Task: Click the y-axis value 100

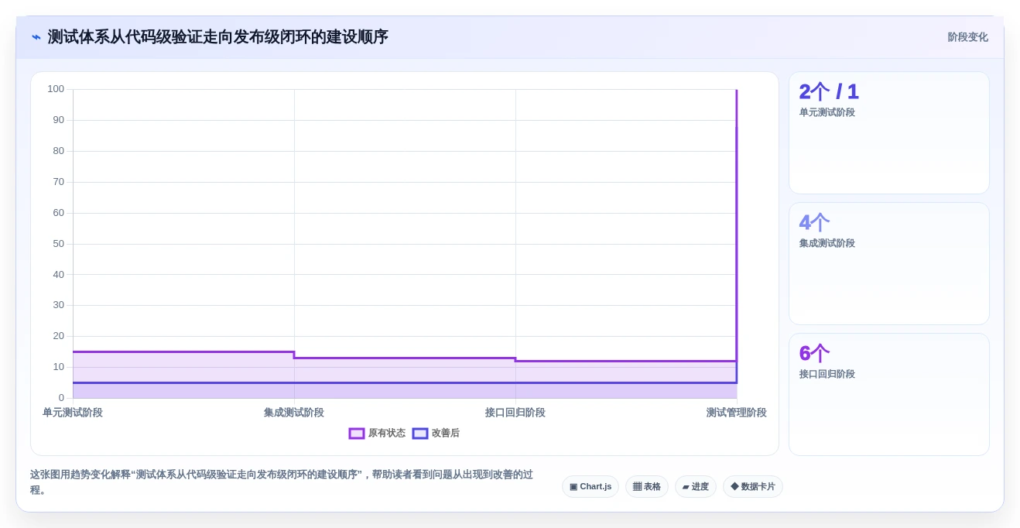Action: 56,89
